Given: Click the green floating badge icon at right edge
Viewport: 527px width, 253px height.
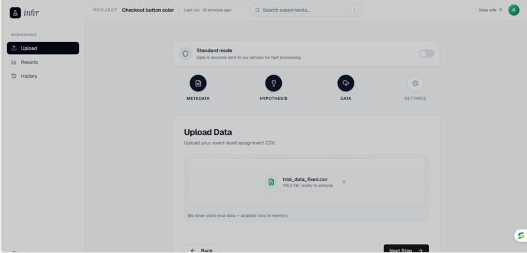Looking at the screenshot, I should 520,235.
